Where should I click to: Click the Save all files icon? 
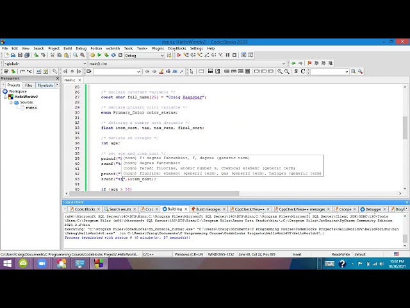(27, 55)
